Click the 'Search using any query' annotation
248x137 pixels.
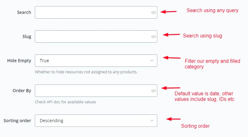tap(213, 10)
